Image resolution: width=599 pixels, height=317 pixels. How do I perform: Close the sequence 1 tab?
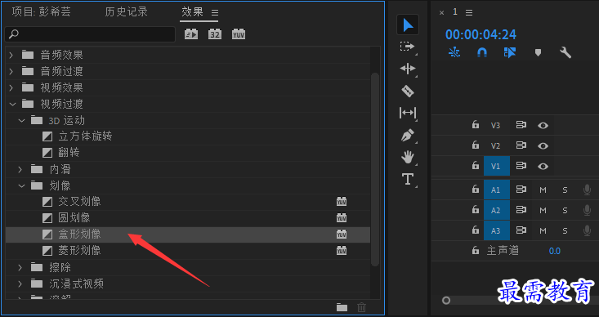point(441,13)
